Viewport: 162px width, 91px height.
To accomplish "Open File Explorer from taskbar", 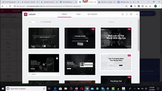I will (x=66, y=88).
